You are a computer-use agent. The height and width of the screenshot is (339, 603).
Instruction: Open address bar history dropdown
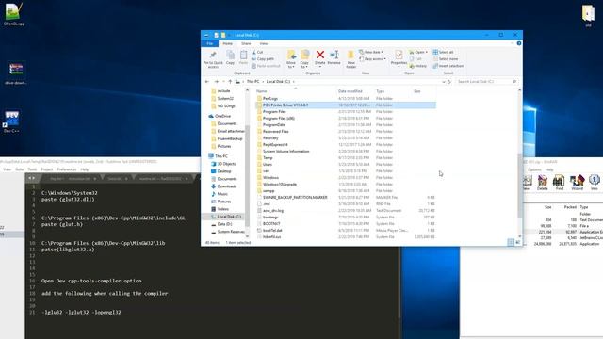tap(444, 82)
